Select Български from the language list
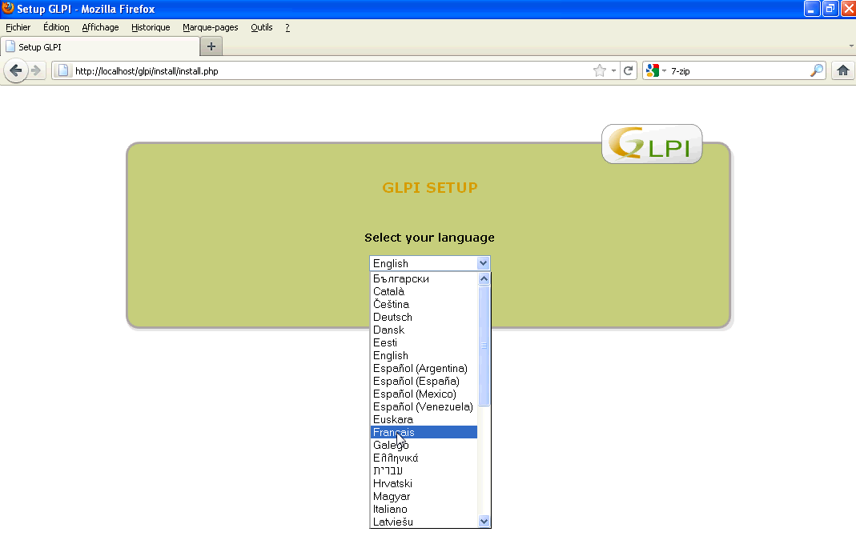The width and height of the screenshot is (856, 536). [x=424, y=278]
